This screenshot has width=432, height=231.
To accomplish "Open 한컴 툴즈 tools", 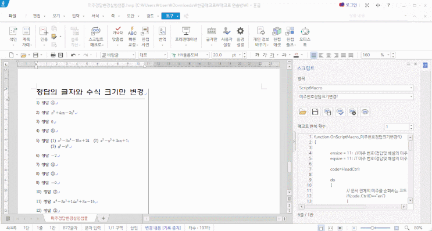I will point(290,37).
